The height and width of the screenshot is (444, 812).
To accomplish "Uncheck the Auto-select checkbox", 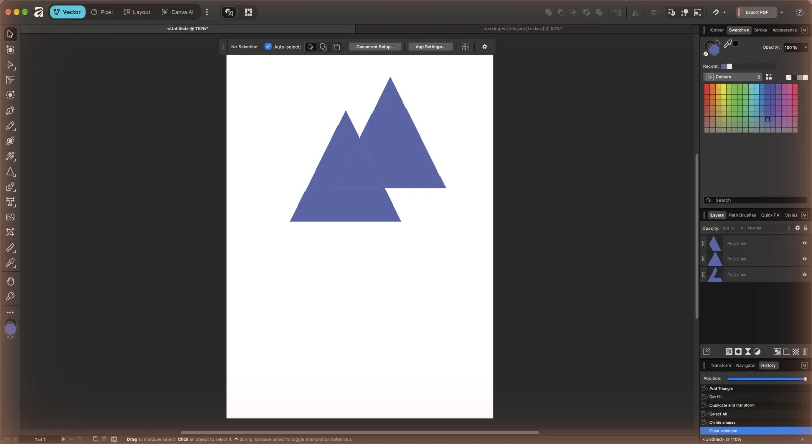I will [268, 46].
